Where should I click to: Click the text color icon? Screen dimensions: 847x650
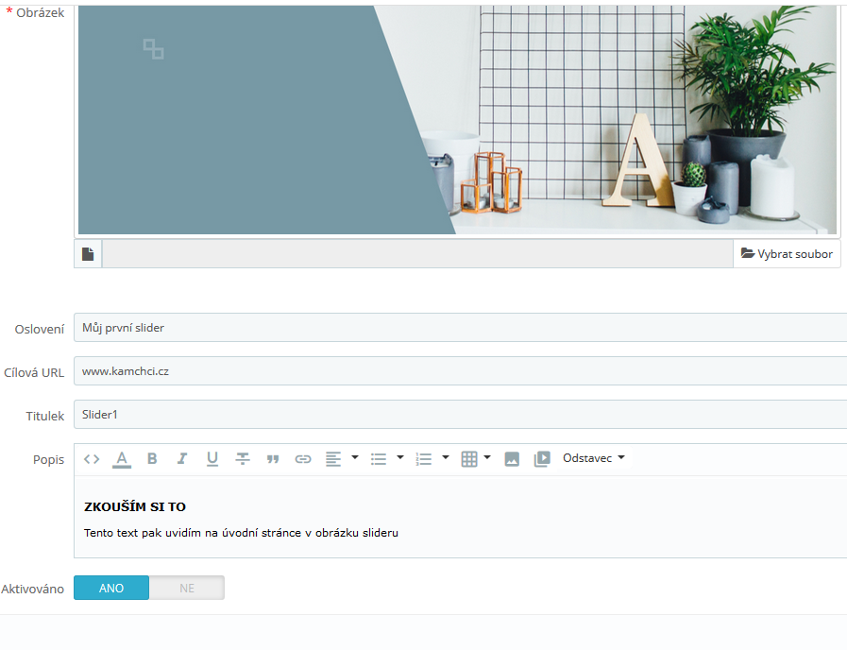coord(122,459)
